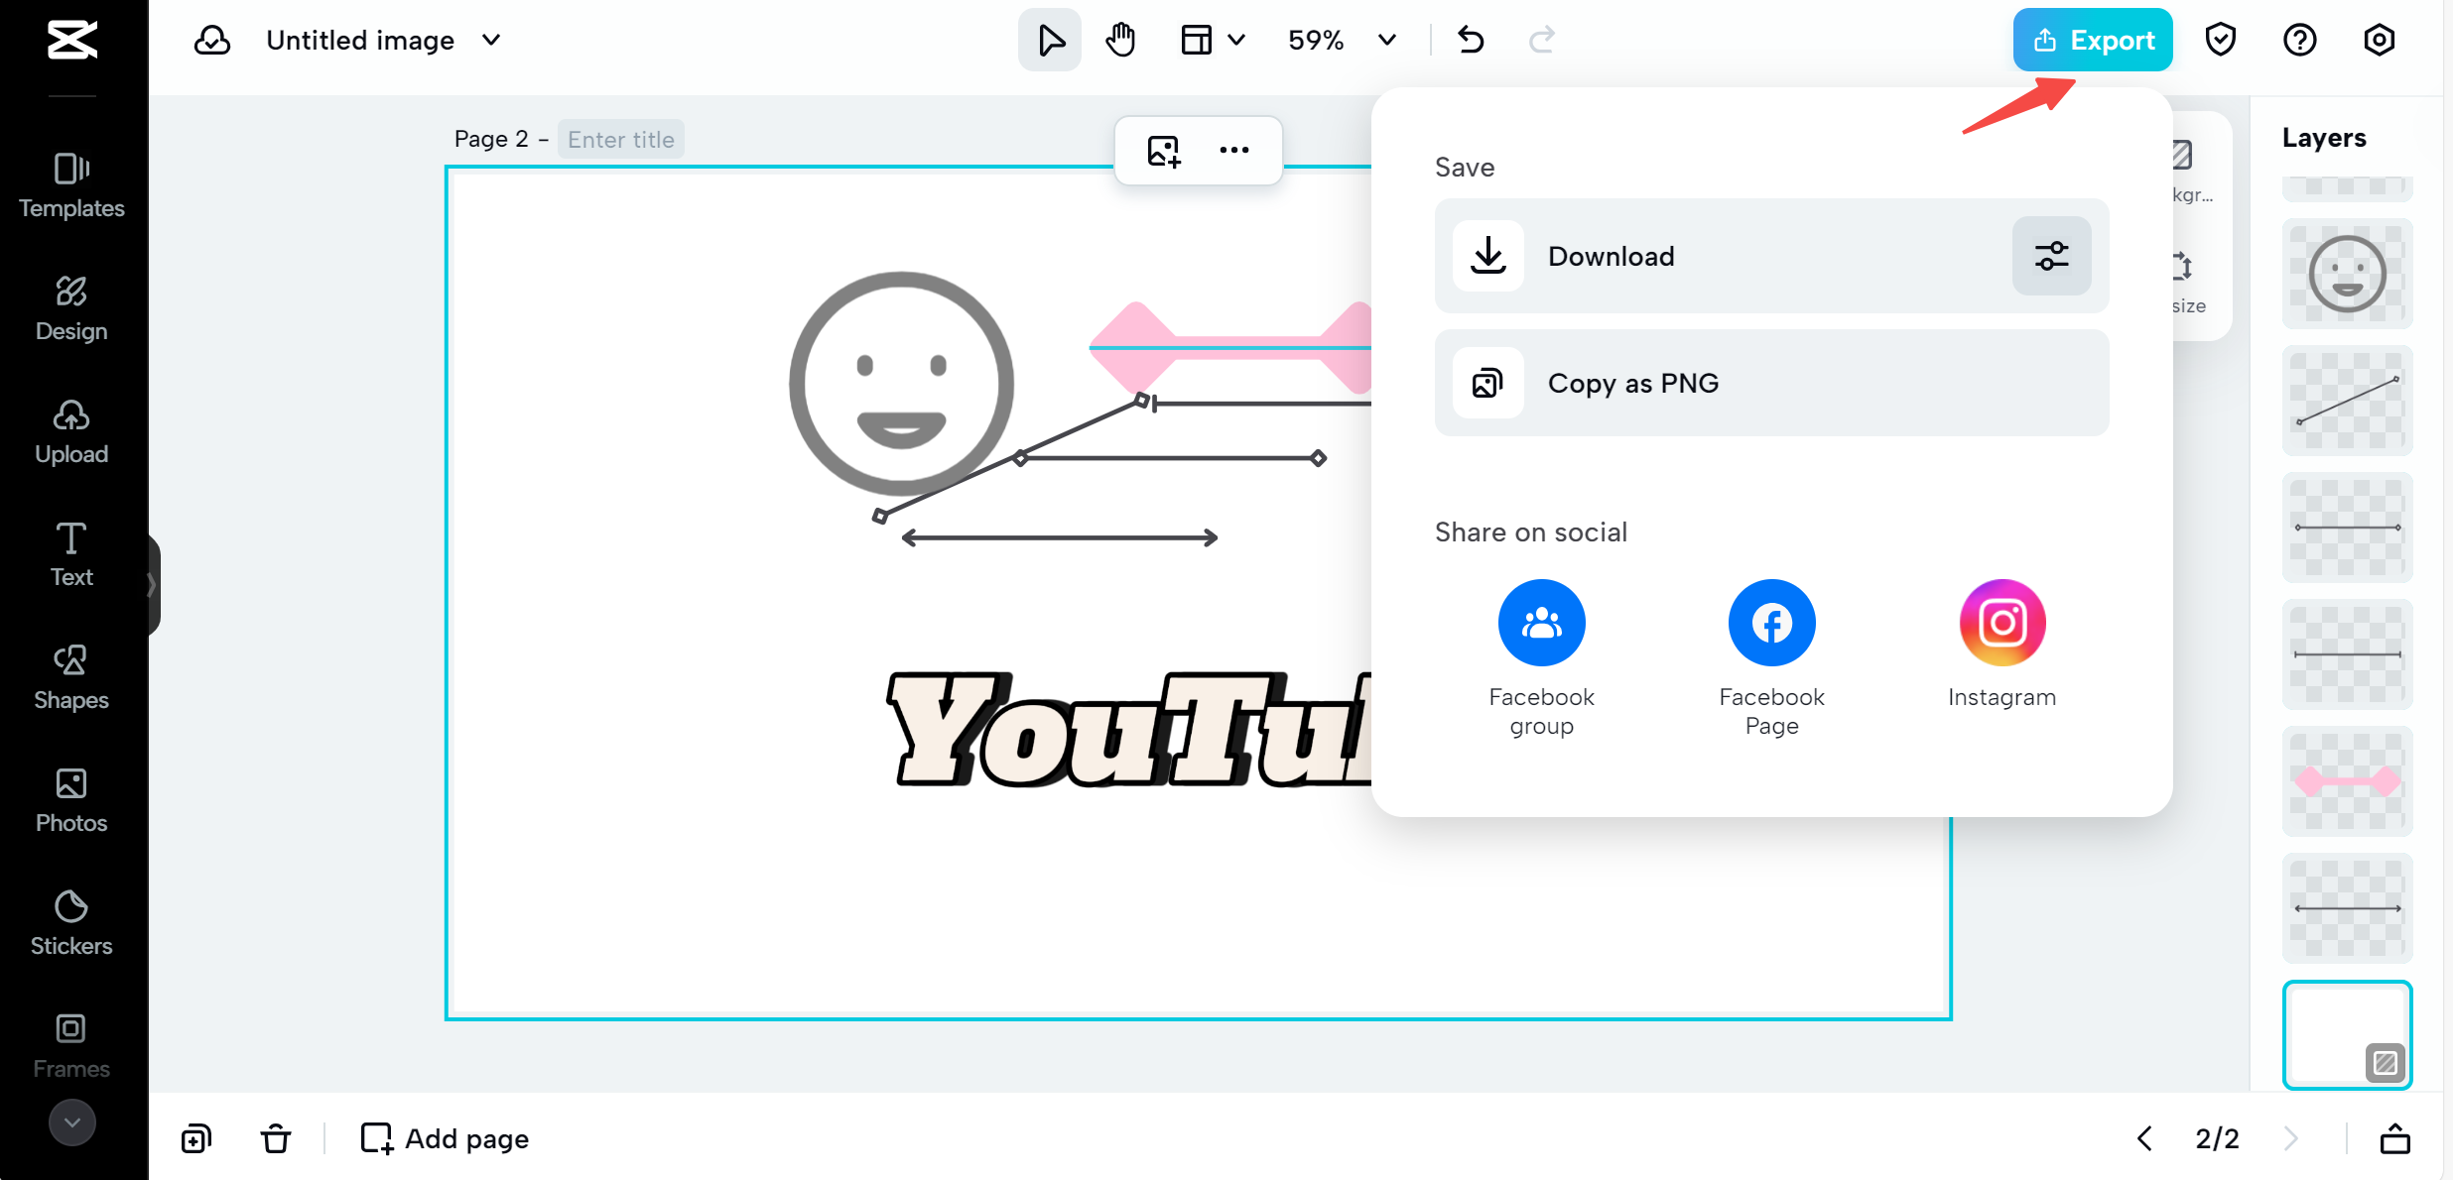2453x1180 pixels.
Task: Click the duplicate page icon
Action: pos(196,1138)
